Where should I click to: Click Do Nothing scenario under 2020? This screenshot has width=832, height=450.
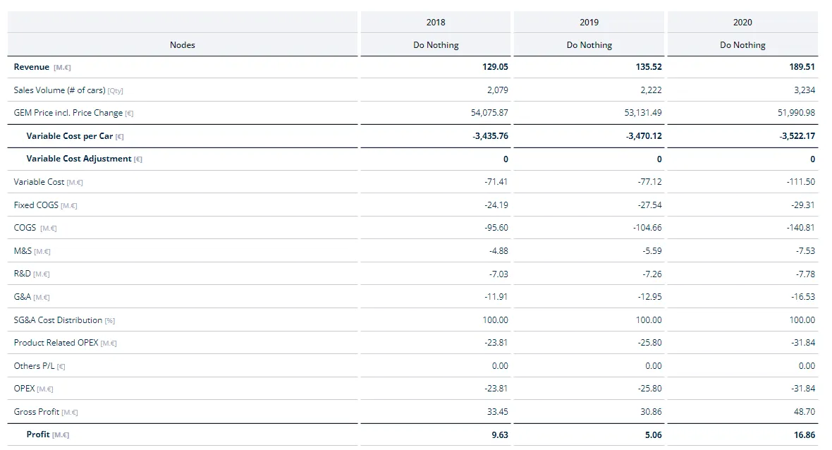pyautogui.click(x=742, y=45)
